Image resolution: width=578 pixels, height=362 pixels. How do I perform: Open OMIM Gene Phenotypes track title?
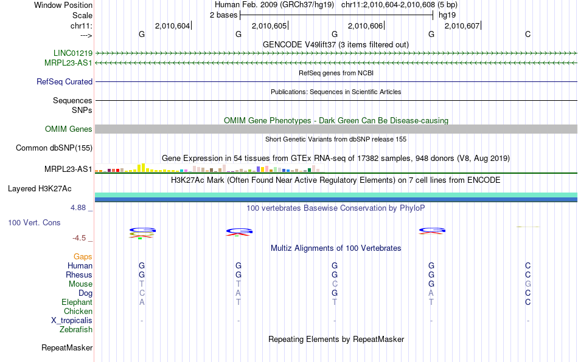[336, 121]
